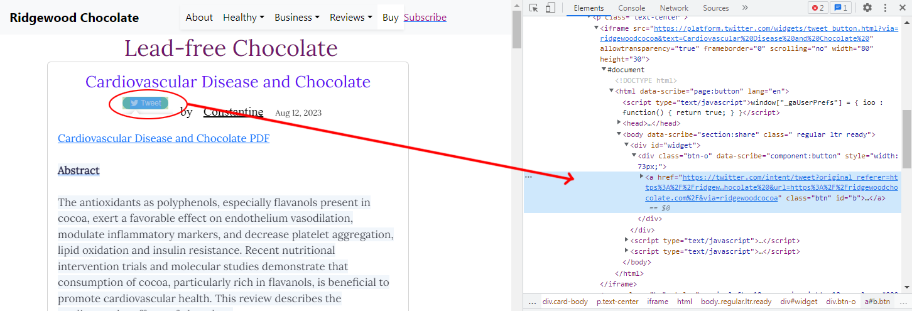Expand the selected anchor href node
This screenshot has width=912, height=311.
[x=642, y=177]
